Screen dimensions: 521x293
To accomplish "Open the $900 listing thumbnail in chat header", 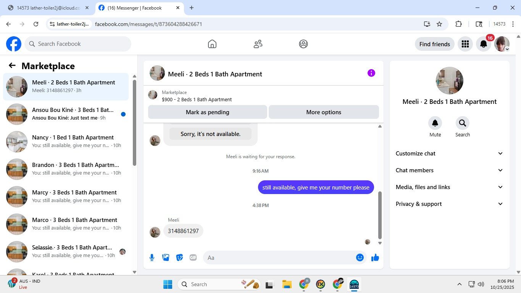I will (x=153, y=95).
